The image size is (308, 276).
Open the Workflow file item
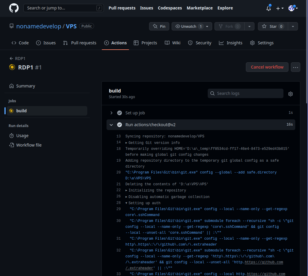tap(25, 145)
